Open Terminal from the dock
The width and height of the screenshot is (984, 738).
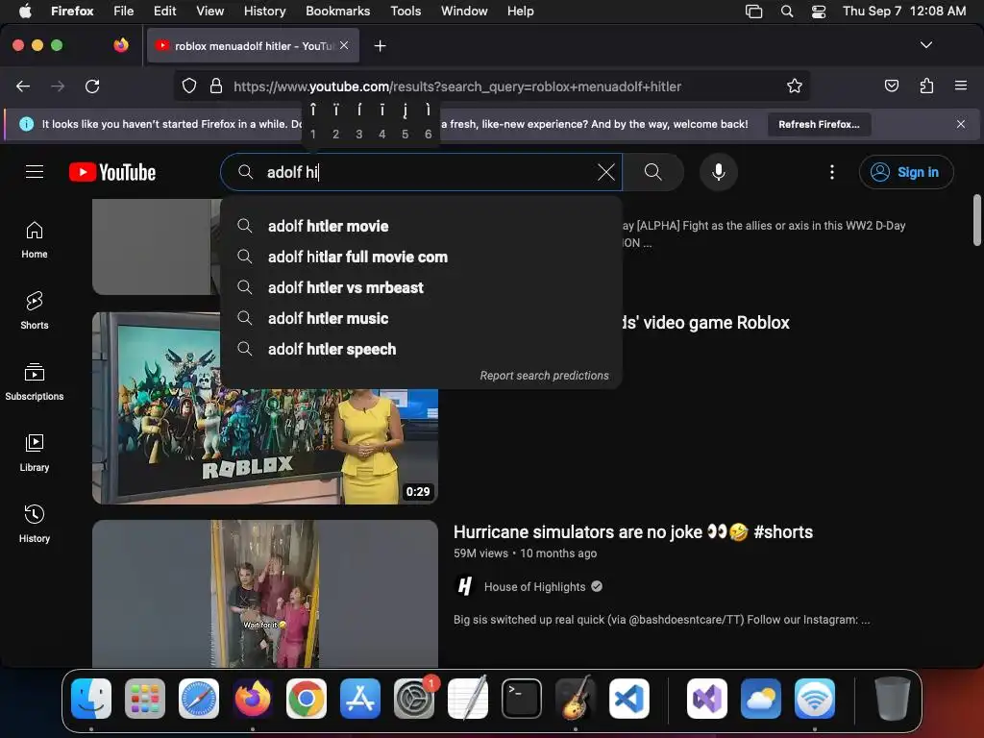[x=522, y=699]
